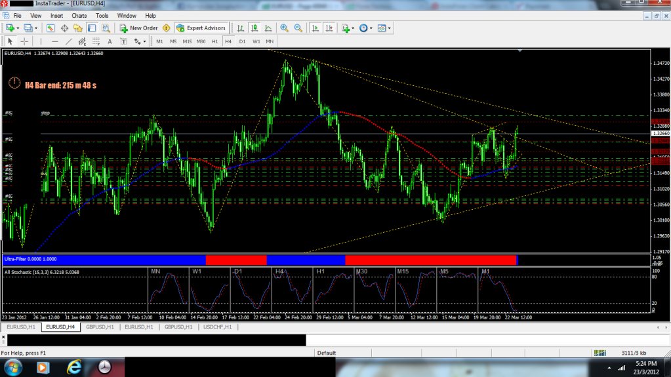Screen dimensions: 671x377
Task: Click the InstaTrader icon in the menu bar
Action: [x=5, y=15]
